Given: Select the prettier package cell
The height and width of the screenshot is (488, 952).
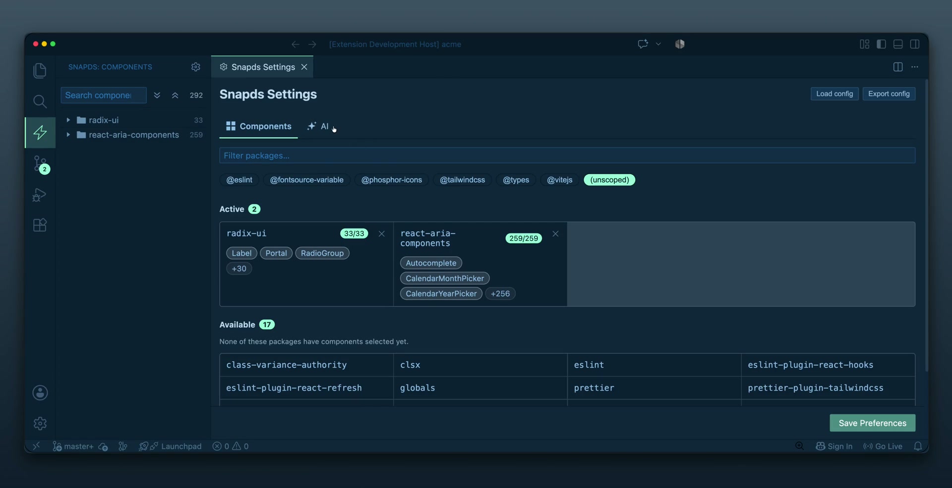Looking at the screenshot, I should [x=654, y=388].
